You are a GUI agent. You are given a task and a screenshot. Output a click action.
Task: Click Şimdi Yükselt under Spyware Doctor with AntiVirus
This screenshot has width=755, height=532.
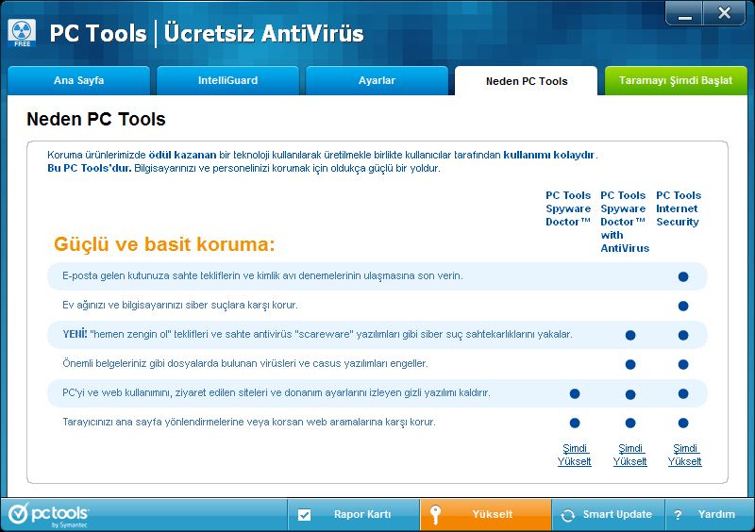point(629,455)
